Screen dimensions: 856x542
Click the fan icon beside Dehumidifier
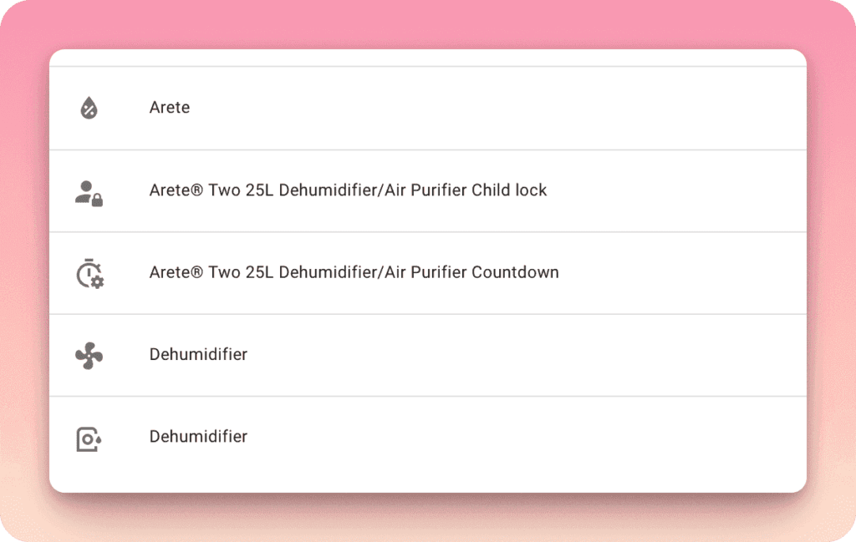point(89,357)
